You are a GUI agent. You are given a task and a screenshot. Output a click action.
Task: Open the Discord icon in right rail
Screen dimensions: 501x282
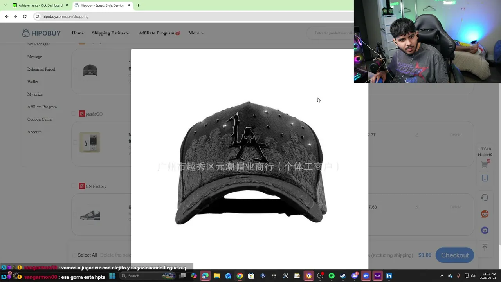pos(485,230)
